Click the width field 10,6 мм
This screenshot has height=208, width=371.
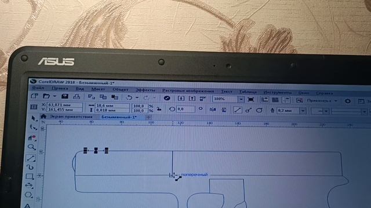tap(112, 105)
